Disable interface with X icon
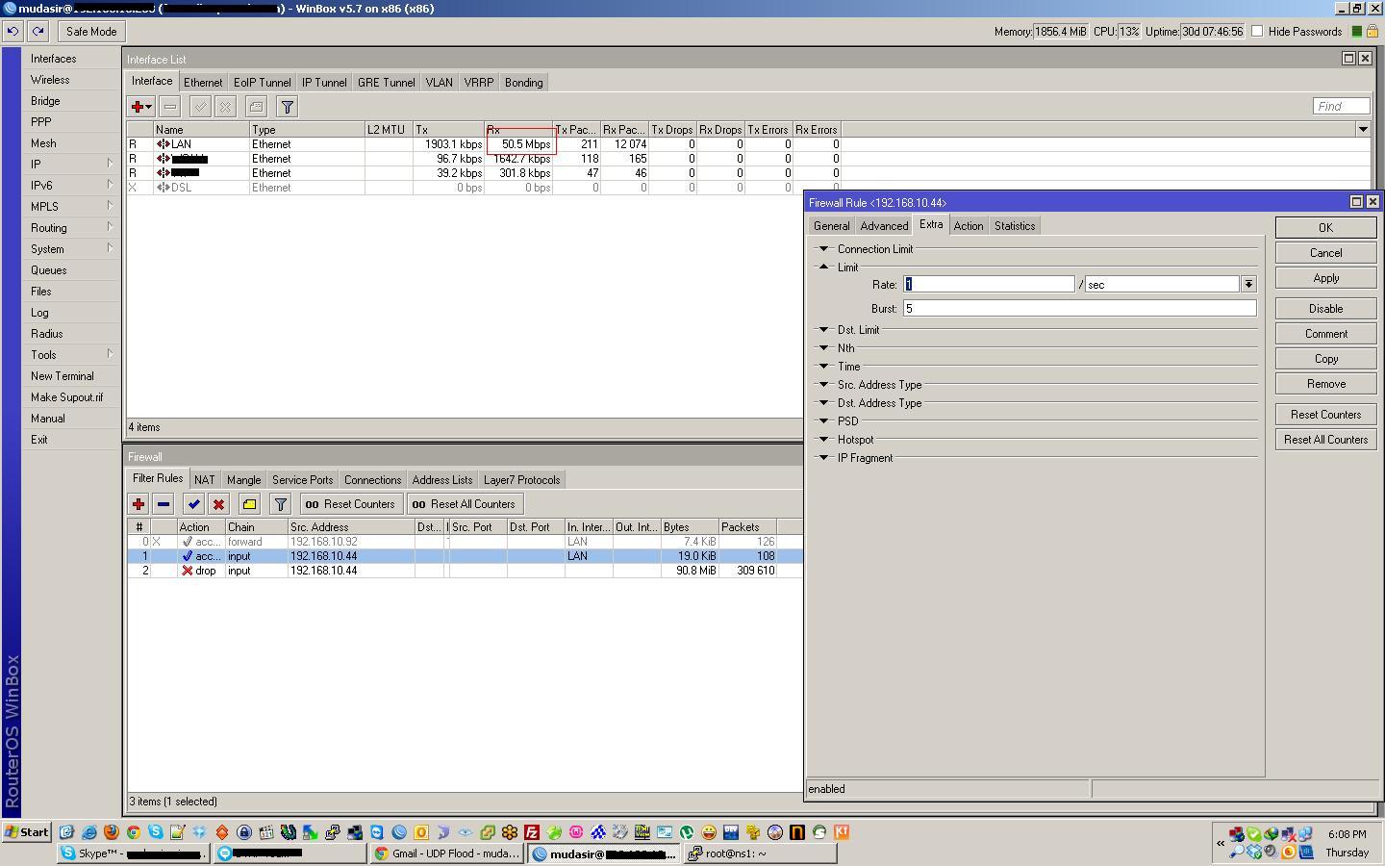The image size is (1385, 866). click(x=225, y=107)
